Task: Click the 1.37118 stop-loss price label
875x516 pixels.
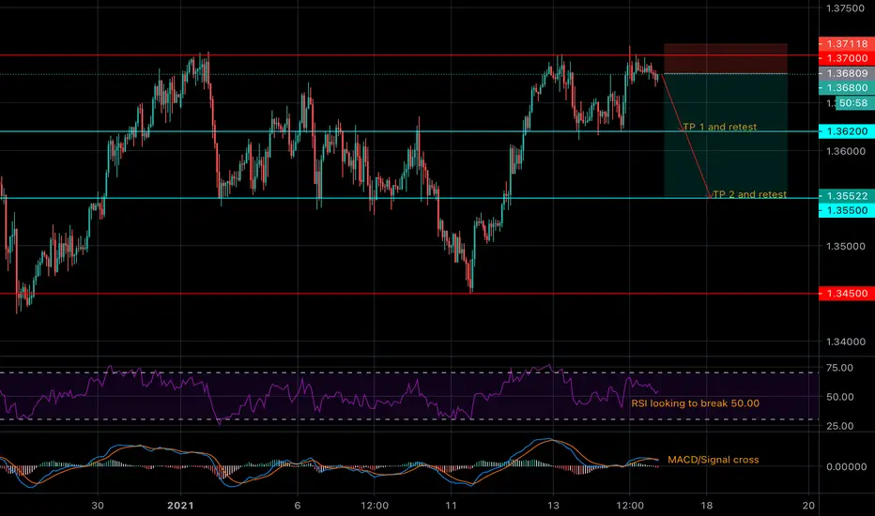Action: [x=847, y=43]
